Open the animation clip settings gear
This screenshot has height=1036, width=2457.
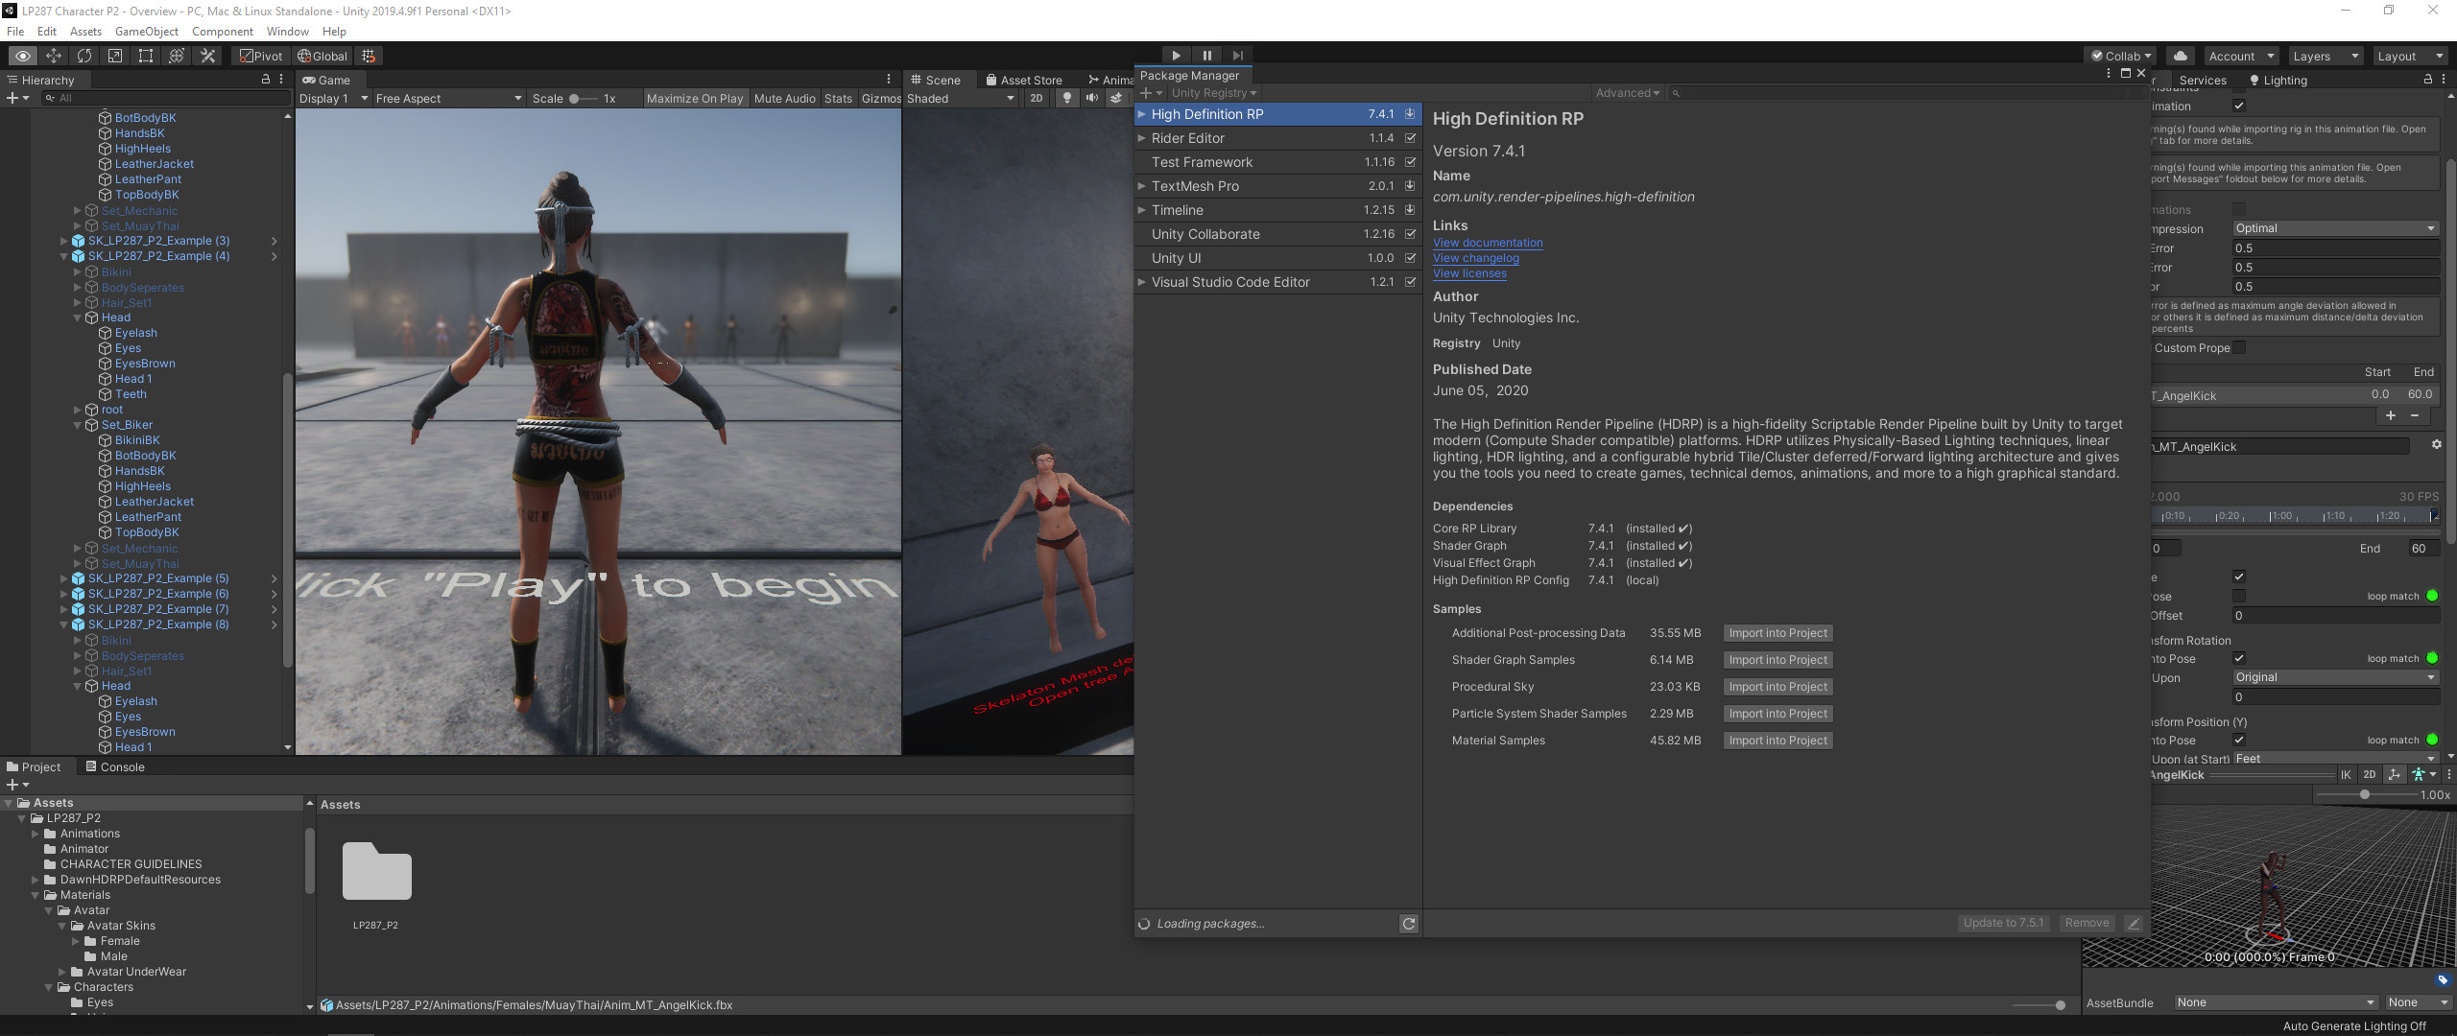pos(2436,445)
